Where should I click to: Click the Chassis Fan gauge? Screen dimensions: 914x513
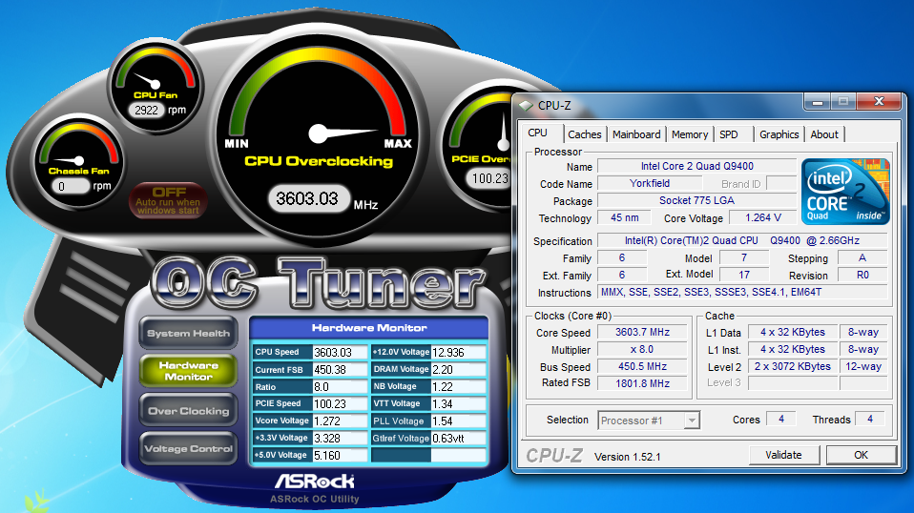click(x=79, y=161)
